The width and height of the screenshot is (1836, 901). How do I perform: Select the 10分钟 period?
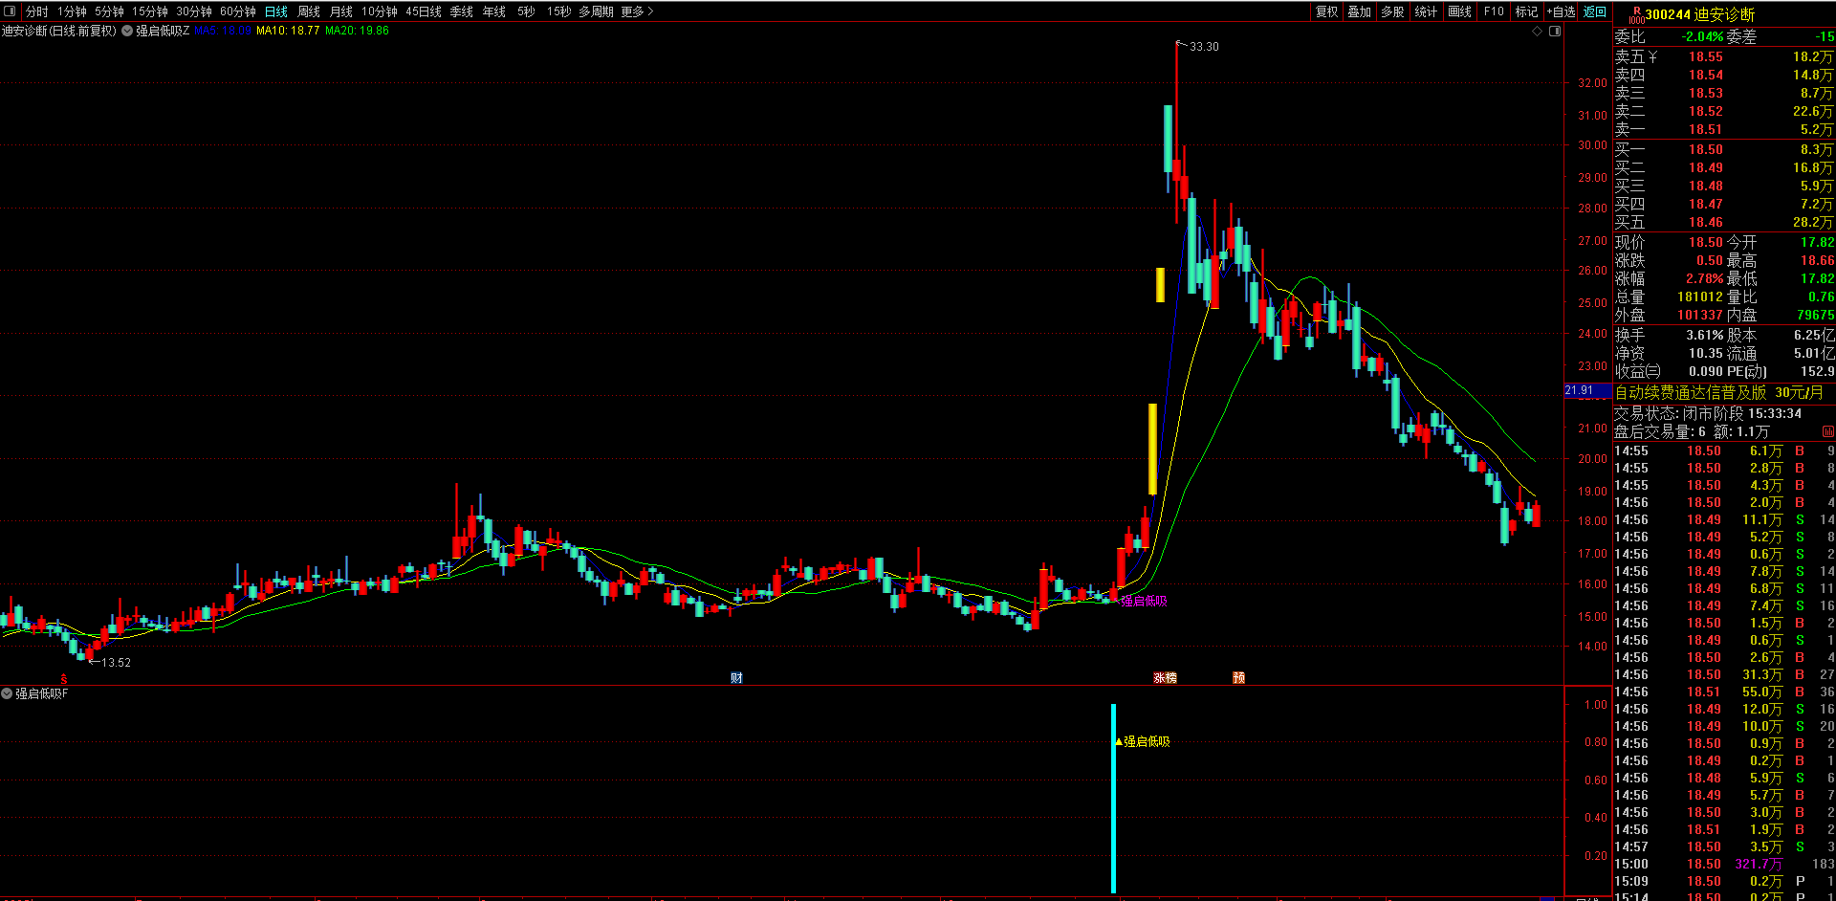pos(380,11)
